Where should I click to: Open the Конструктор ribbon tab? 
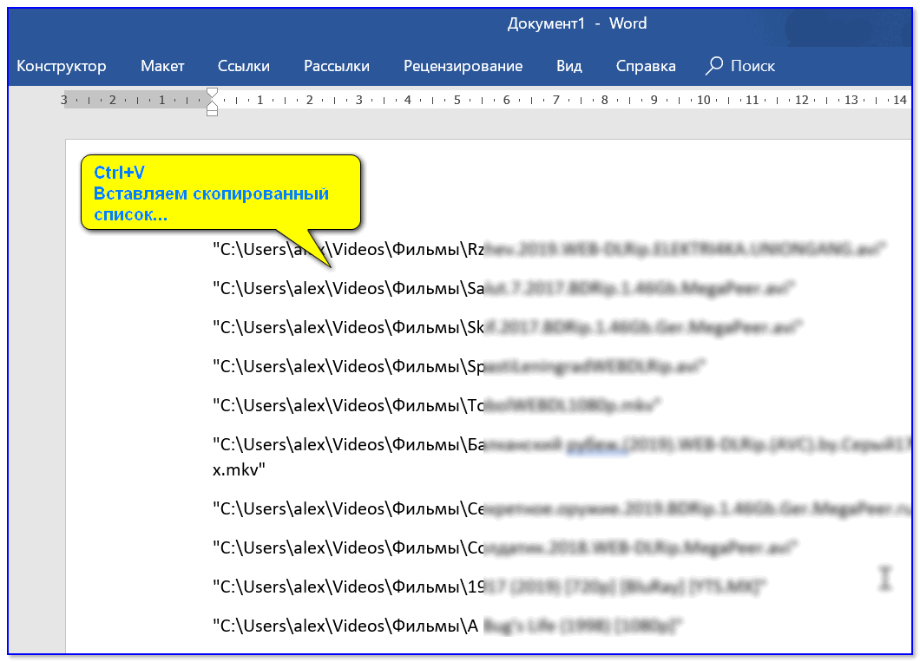click(x=61, y=66)
